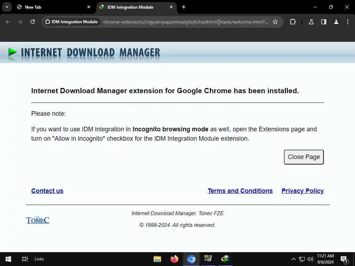Reload the current page

[x=33, y=22]
